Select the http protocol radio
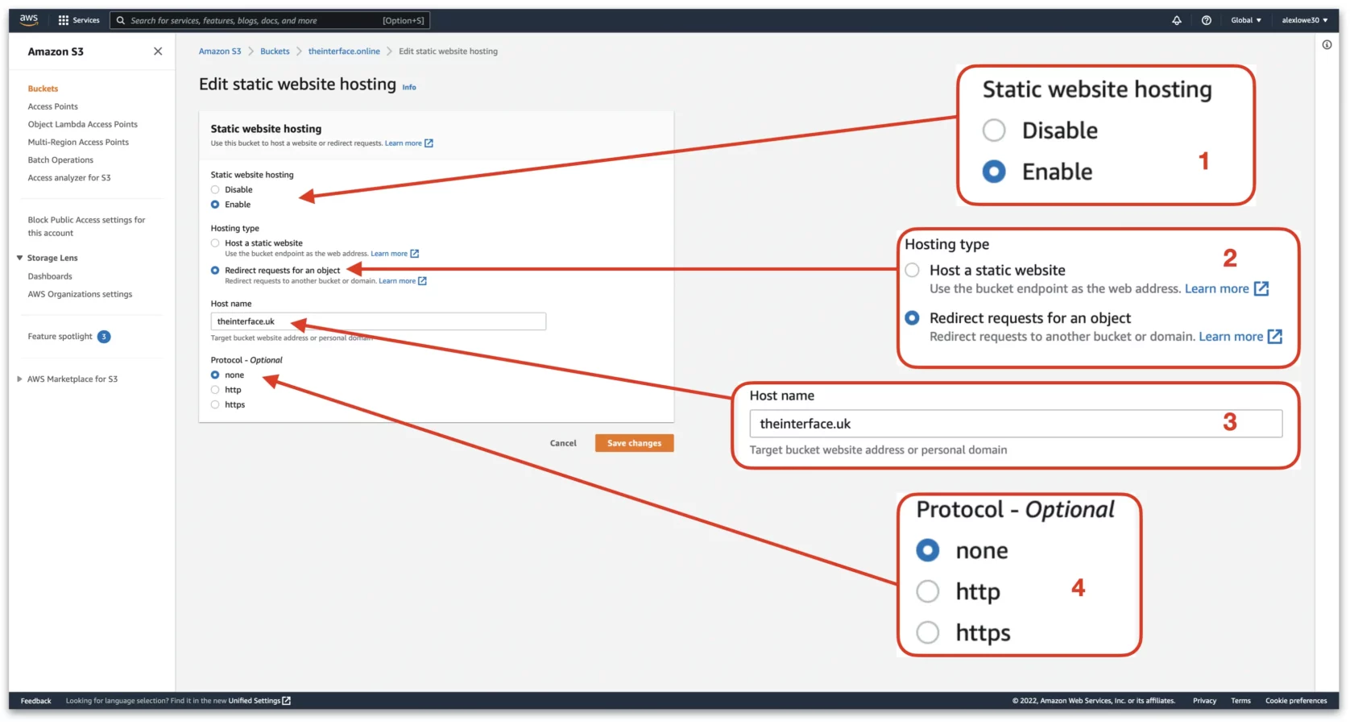Viewport: 1350px width, 725px height. coord(215,390)
